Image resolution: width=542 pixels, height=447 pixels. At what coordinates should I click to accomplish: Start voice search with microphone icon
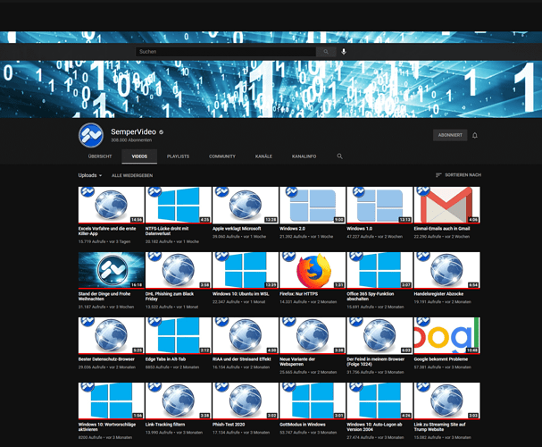pyautogui.click(x=344, y=52)
